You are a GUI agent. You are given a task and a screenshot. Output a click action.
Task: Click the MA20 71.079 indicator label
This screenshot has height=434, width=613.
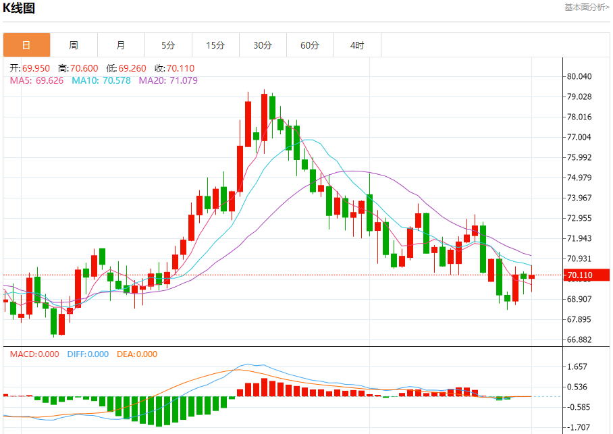point(168,80)
